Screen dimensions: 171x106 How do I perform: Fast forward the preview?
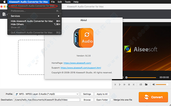pos(124,85)
